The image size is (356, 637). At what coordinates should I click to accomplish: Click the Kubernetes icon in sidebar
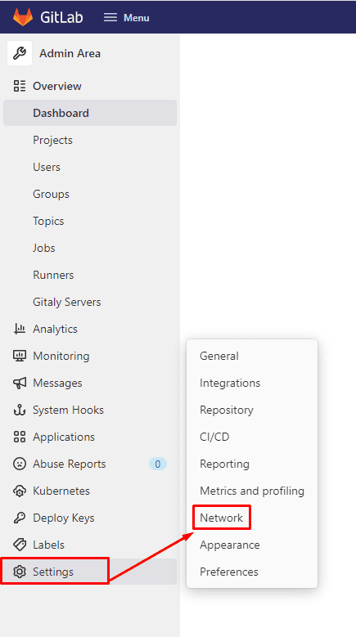(20, 491)
